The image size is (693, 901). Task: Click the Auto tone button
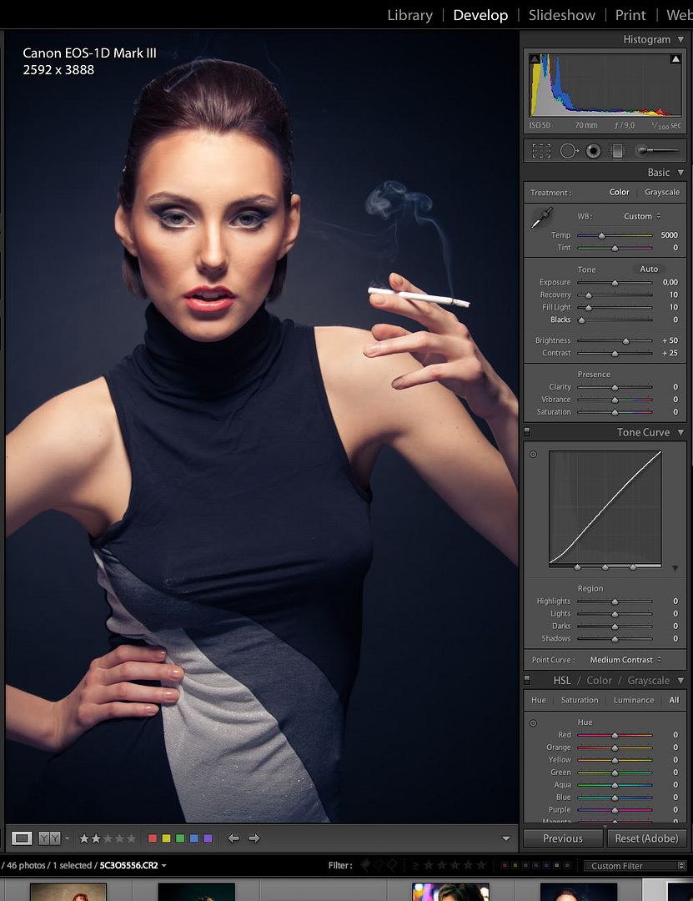[649, 269]
